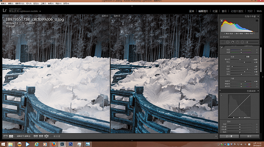The height and width of the screenshot is (147, 264).
Task: Click the Previous (上一個) button
Action: [x=229, y=136]
